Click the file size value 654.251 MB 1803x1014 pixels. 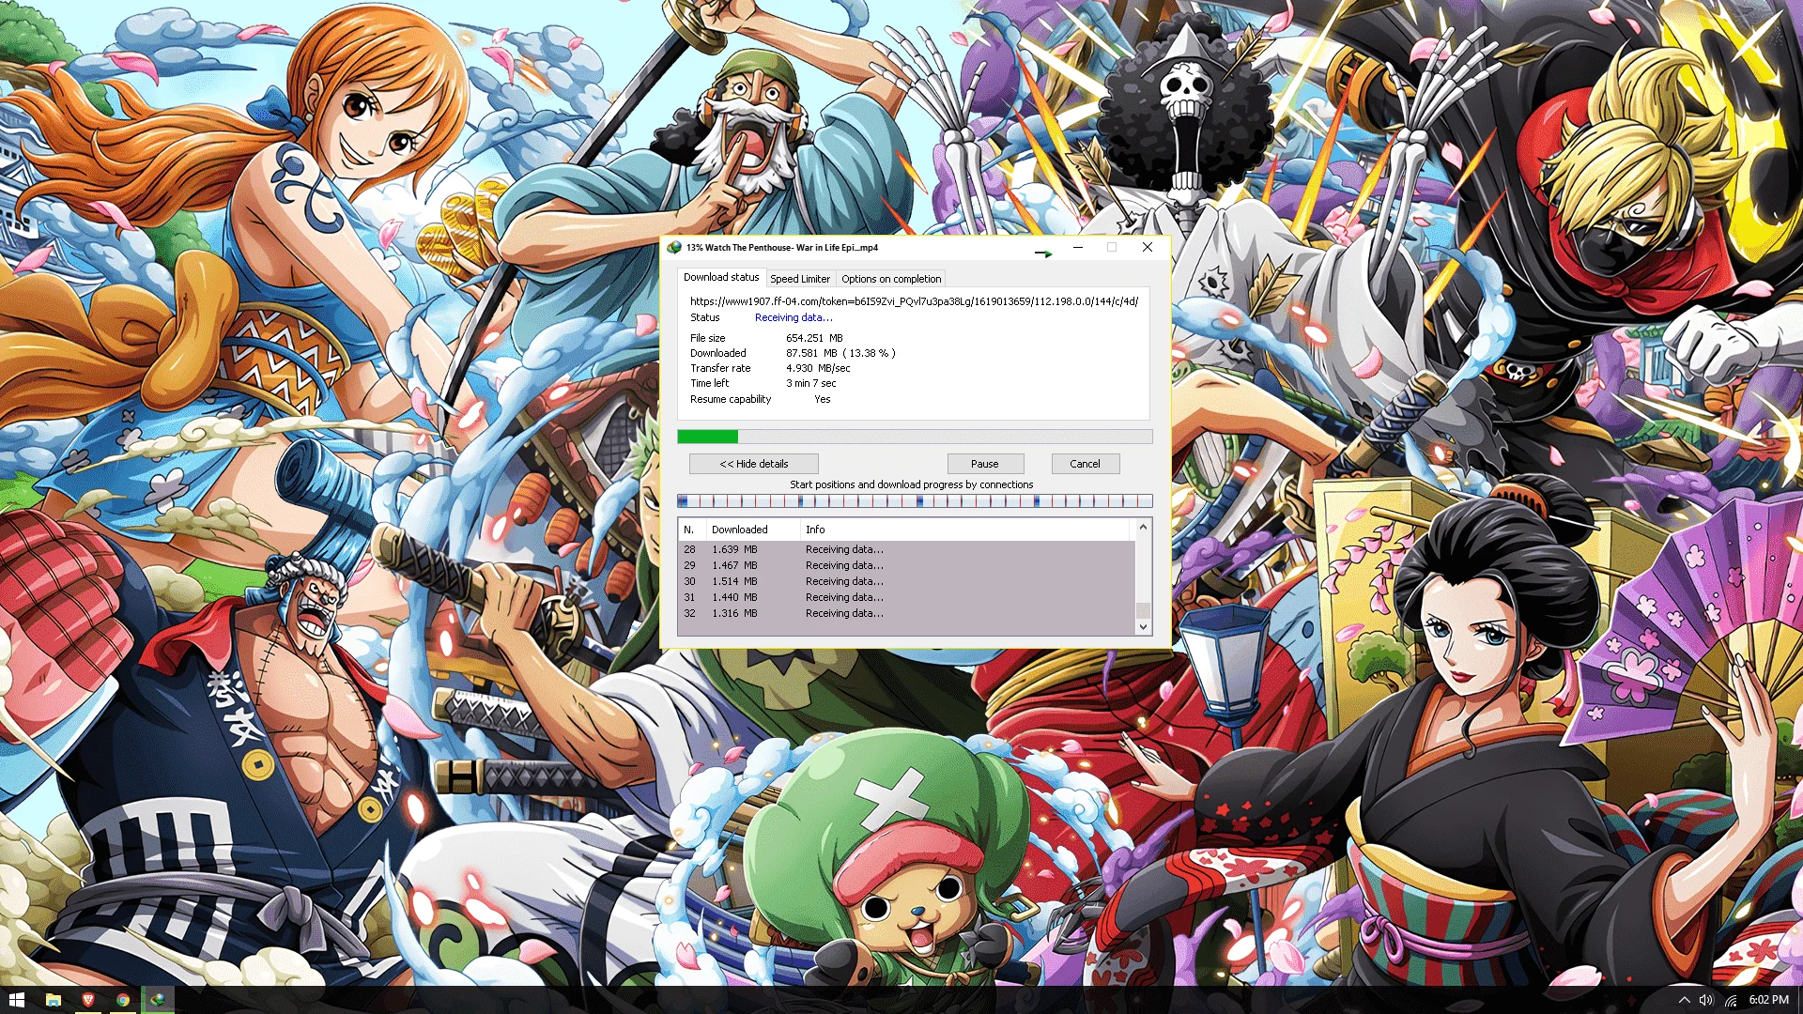point(814,338)
